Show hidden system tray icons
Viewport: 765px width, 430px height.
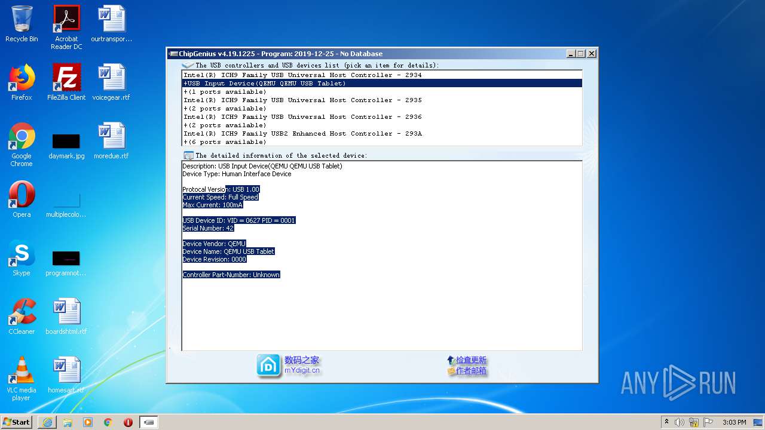[x=666, y=422]
